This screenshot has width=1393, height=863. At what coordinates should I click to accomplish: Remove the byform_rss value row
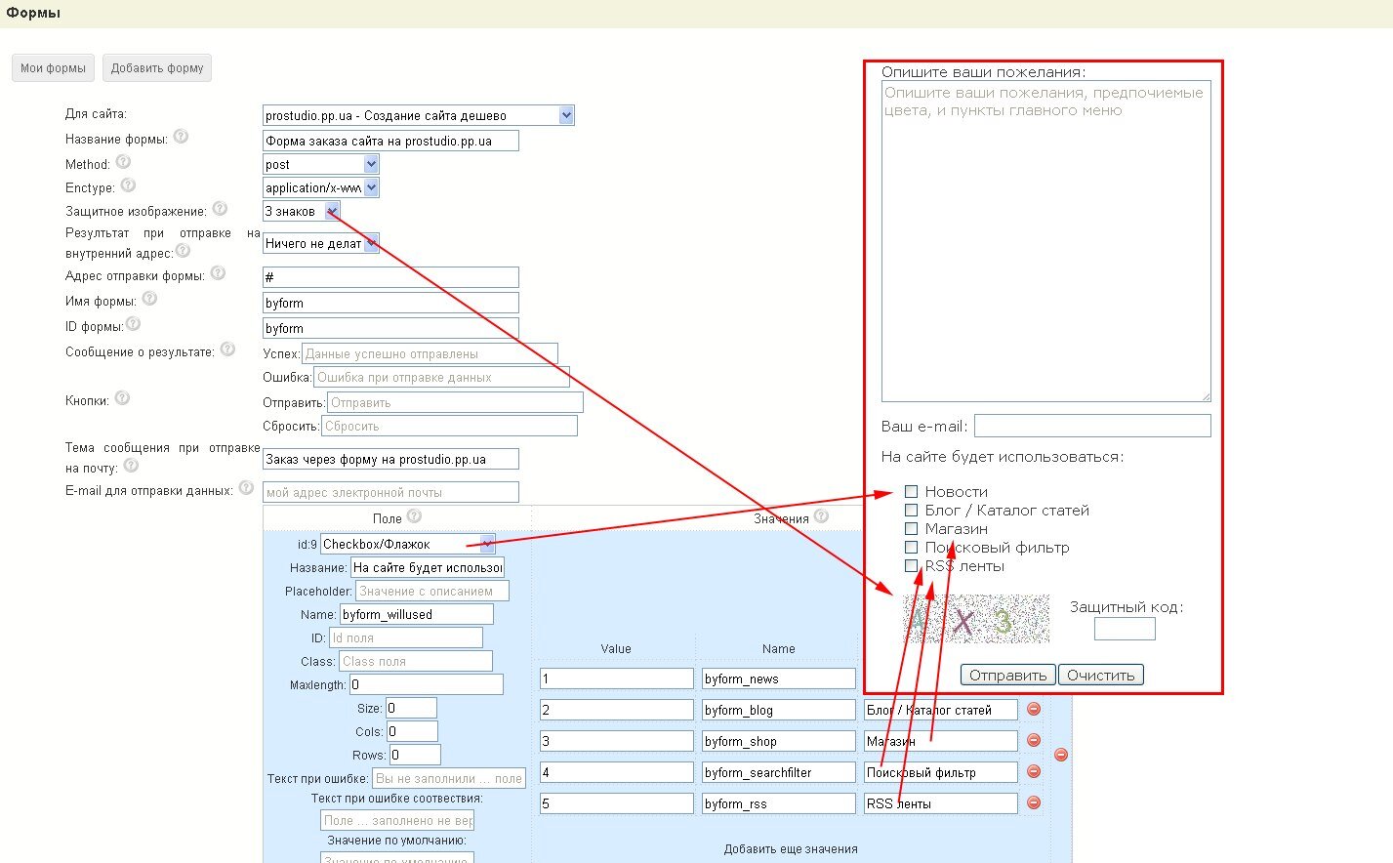1034,802
